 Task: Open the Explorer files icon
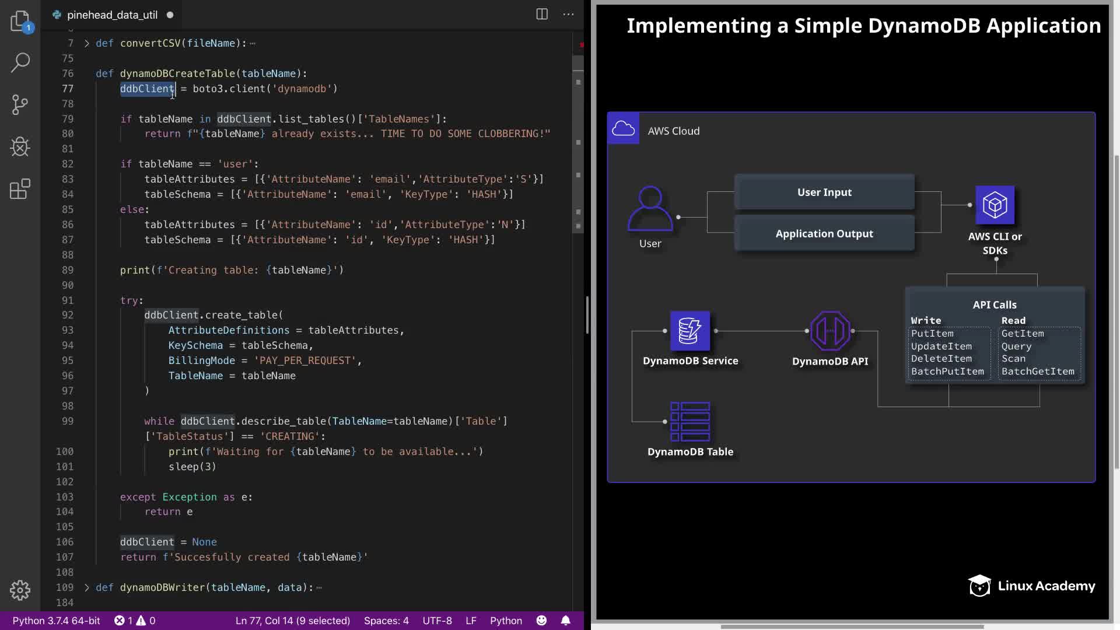pyautogui.click(x=20, y=21)
